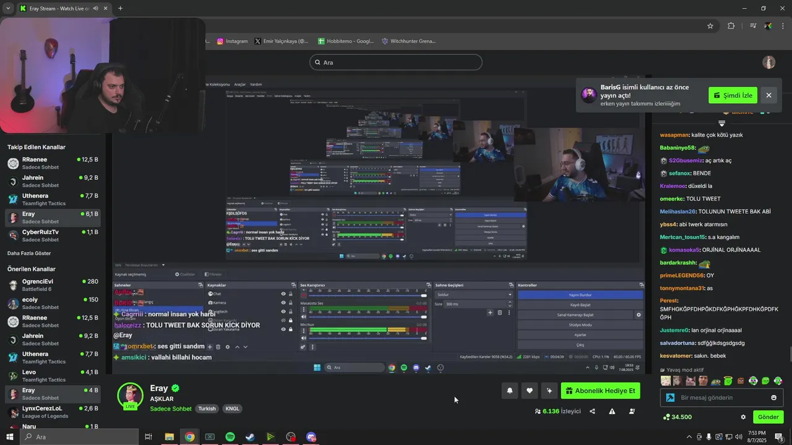This screenshot has height=445, width=792.
Task: Toggle the Chat source lock in streamed OBS
Action: (x=291, y=294)
